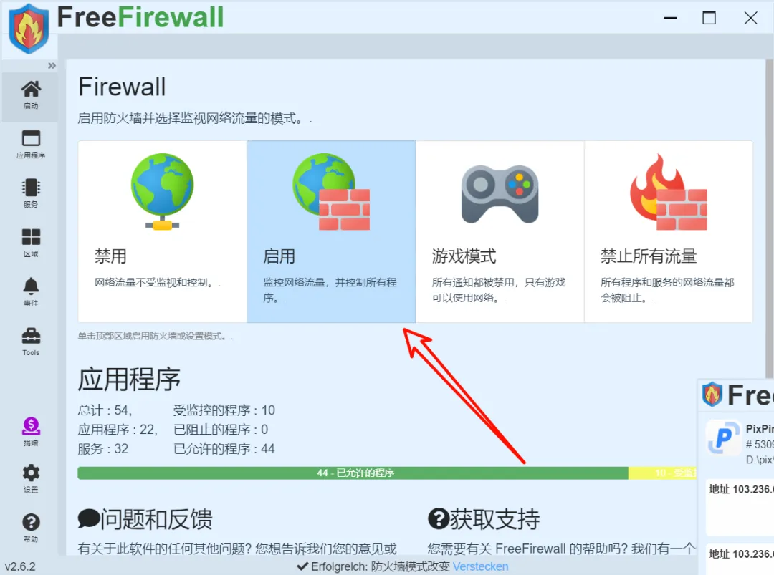The width and height of the screenshot is (774, 575).
Task: Open the 应用程序 applications sidebar icon
Action: [x=31, y=144]
